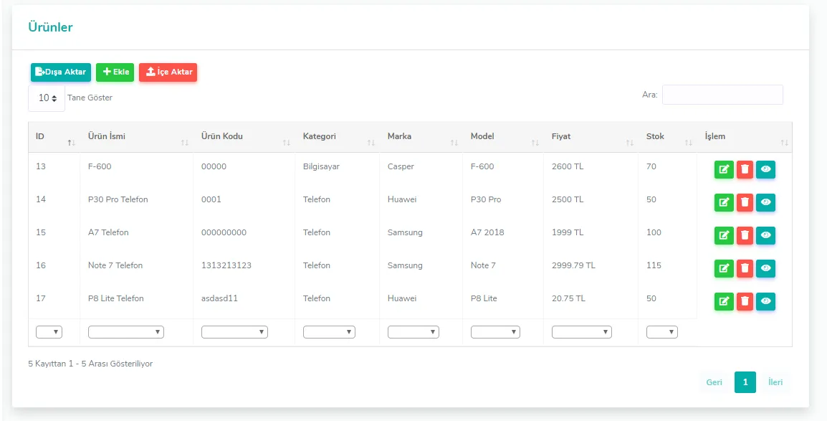Open the ID filter dropdown
This screenshot has width=827, height=421.
(49, 332)
